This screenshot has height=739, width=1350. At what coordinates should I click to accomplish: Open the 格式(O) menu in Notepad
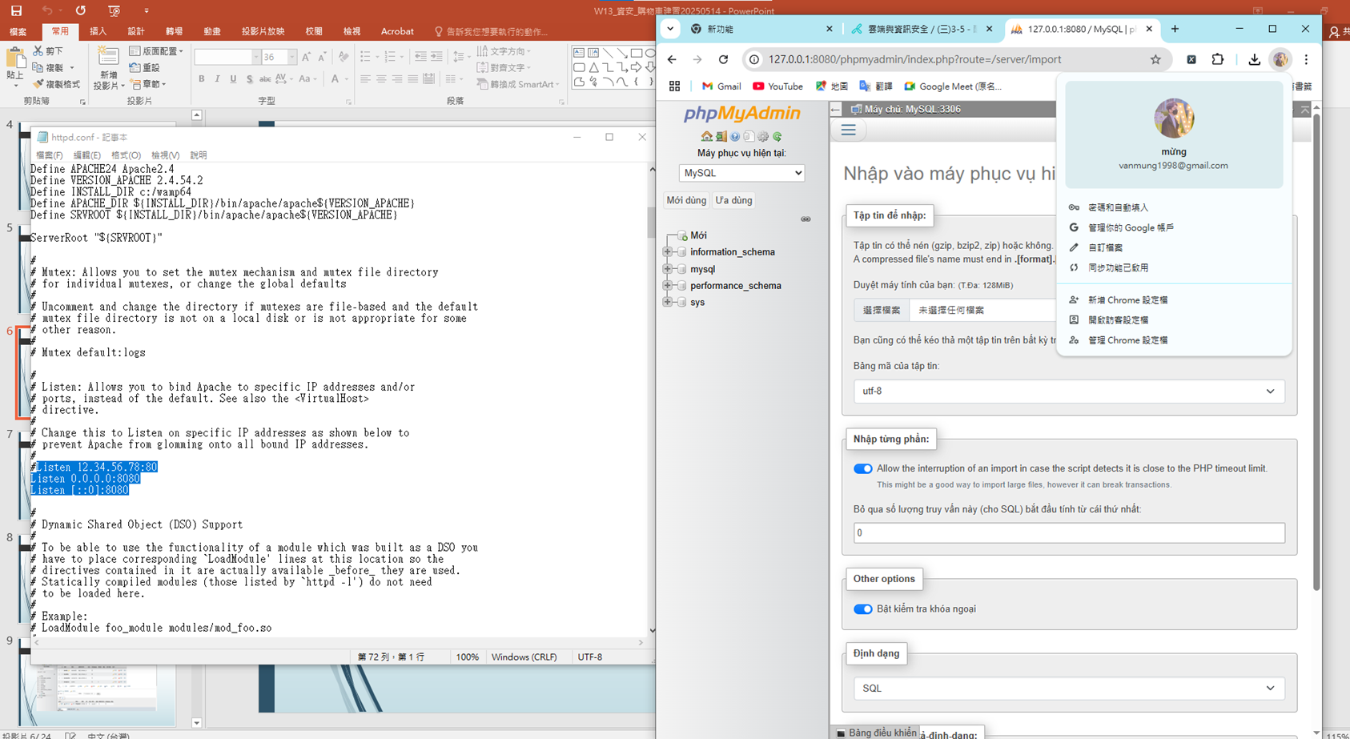coord(126,155)
